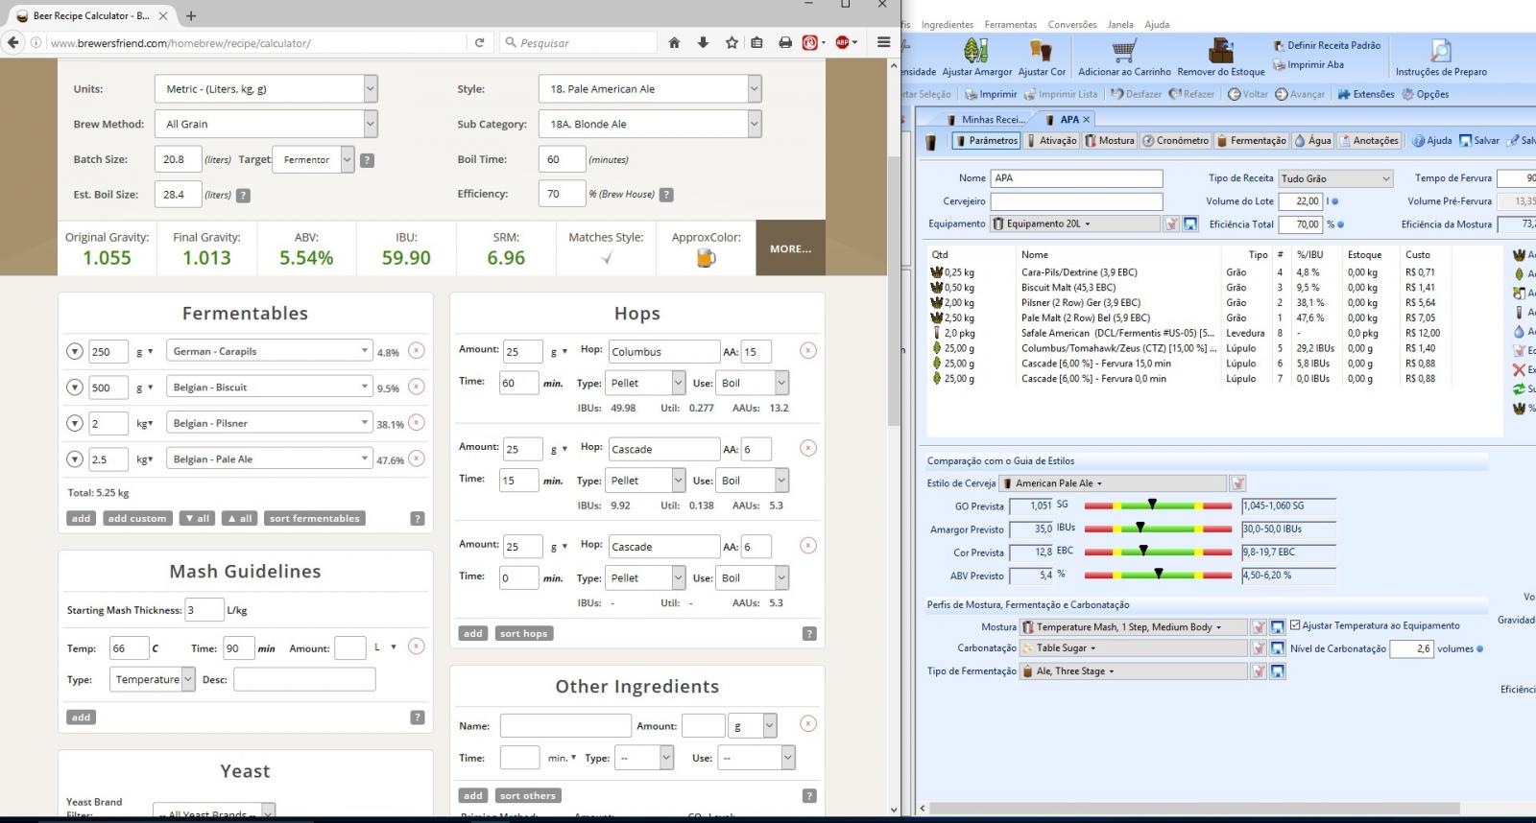Image resolution: width=1536 pixels, height=823 pixels.
Task: Open Ingredientes menu in BeerSmith
Action: pos(947,25)
